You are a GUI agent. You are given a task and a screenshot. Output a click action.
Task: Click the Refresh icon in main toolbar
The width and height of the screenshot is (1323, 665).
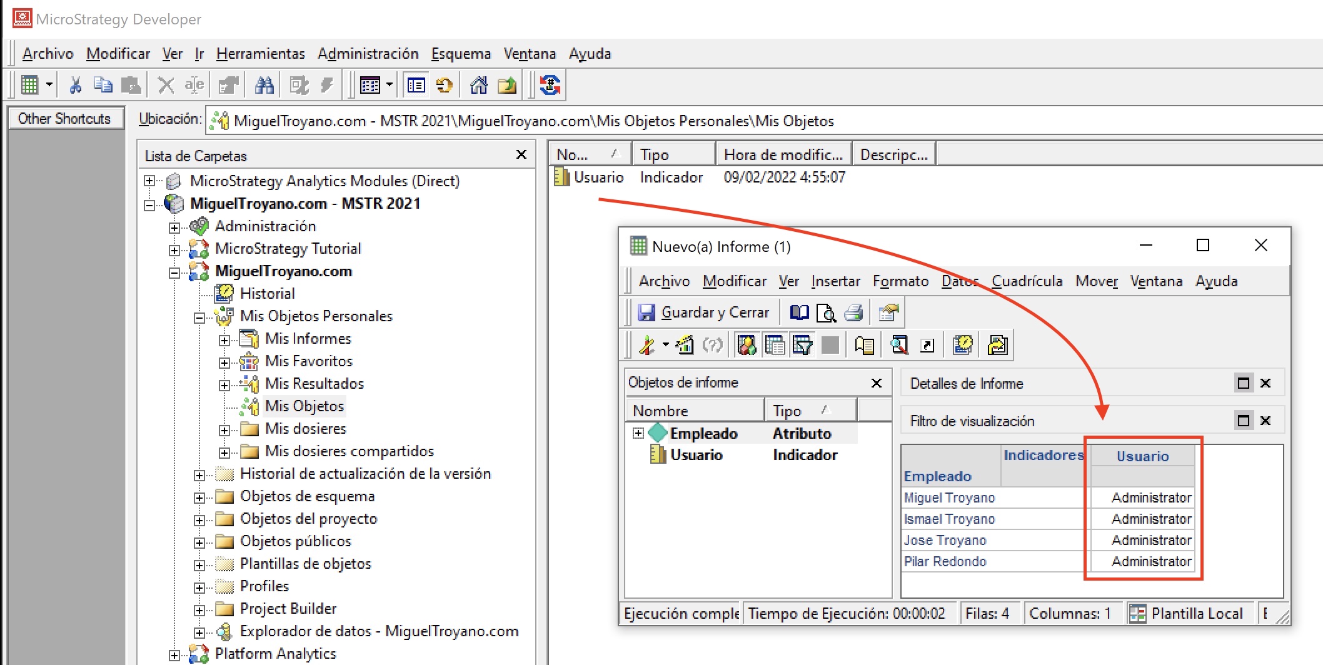(x=445, y=84)
